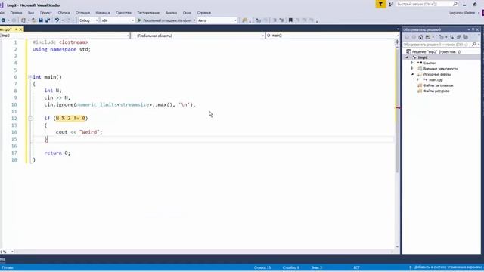Click the Find in Files toolbar icon
Screen dimensions: 484x272
point(244,20)
